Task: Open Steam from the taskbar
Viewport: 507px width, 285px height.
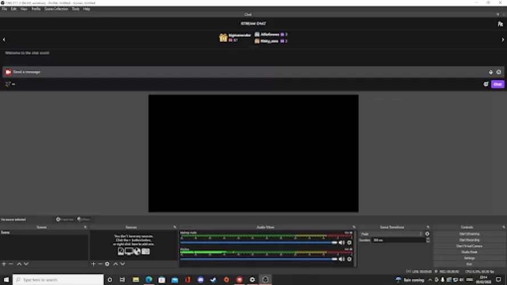Action: [213, 280]
